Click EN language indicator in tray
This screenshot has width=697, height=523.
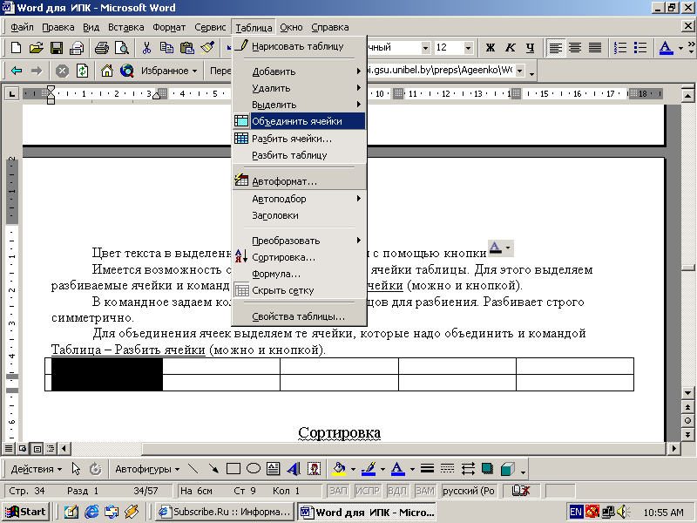coord(575,512)
